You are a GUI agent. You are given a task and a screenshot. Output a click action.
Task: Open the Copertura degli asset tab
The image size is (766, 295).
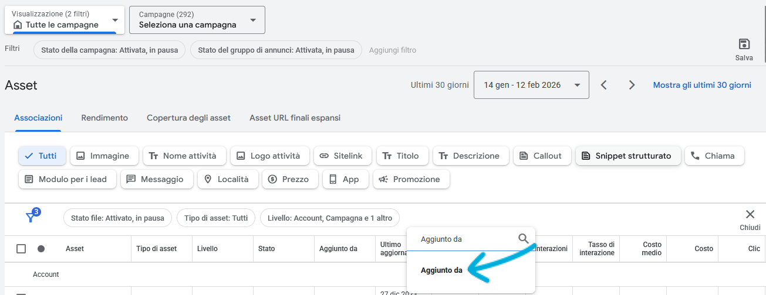pos(188,118)
